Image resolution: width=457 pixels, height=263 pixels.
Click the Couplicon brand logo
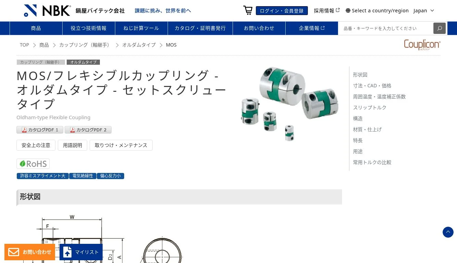pos(422,45)
